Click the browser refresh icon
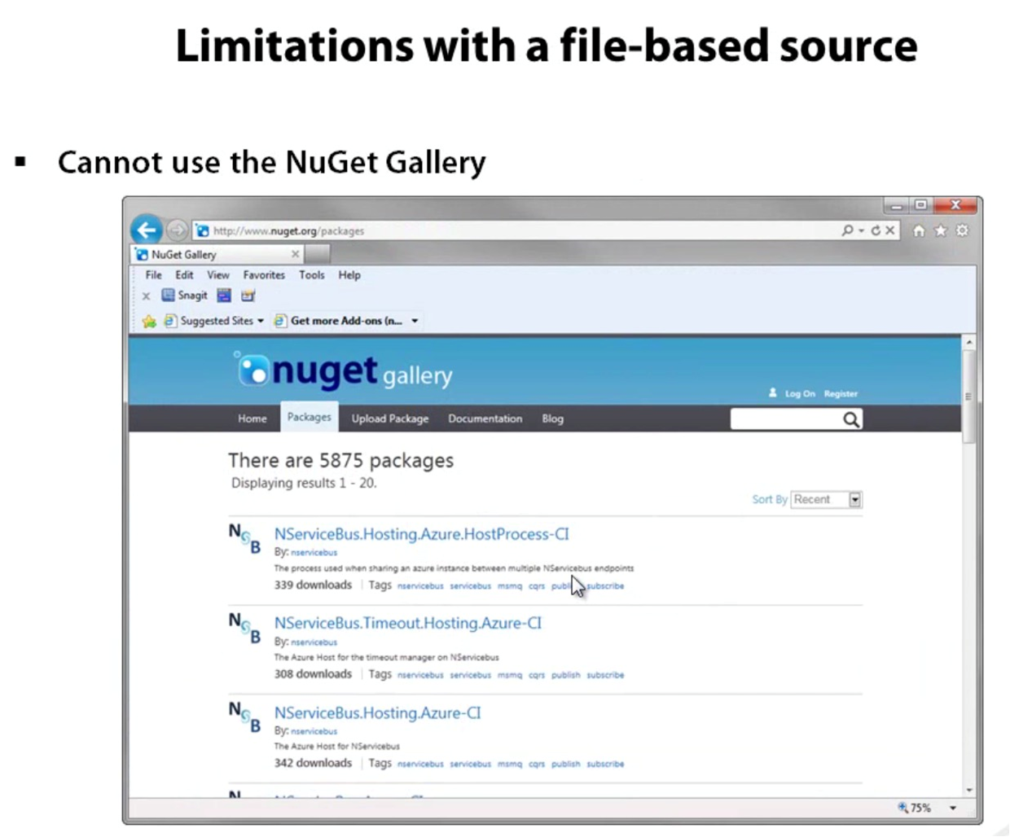This screenshot has width=1010, height=837. [876, 230]
